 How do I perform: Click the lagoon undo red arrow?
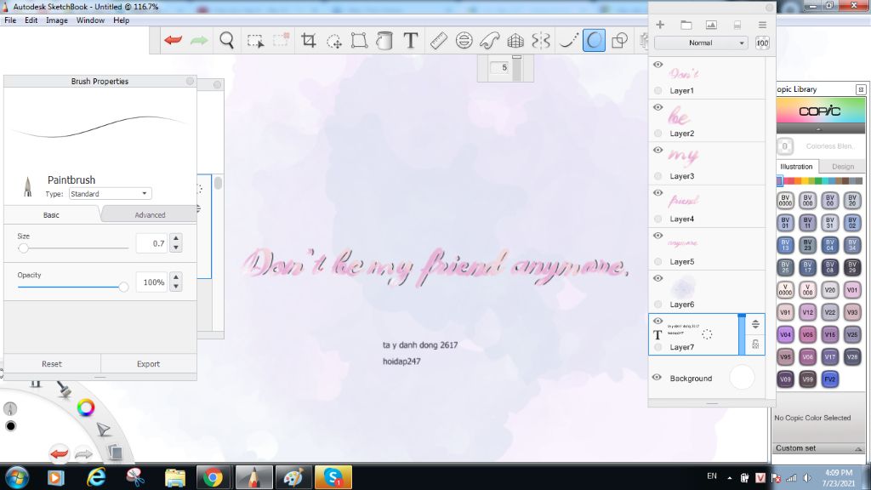59,453
